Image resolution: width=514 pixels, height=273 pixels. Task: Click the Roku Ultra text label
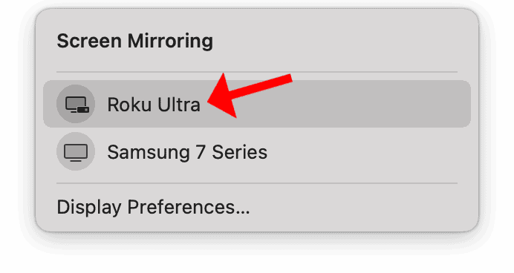[154, 105]
